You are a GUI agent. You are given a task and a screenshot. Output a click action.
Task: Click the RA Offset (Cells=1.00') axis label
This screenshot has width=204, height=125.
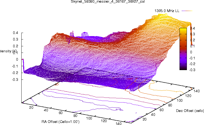61,122
